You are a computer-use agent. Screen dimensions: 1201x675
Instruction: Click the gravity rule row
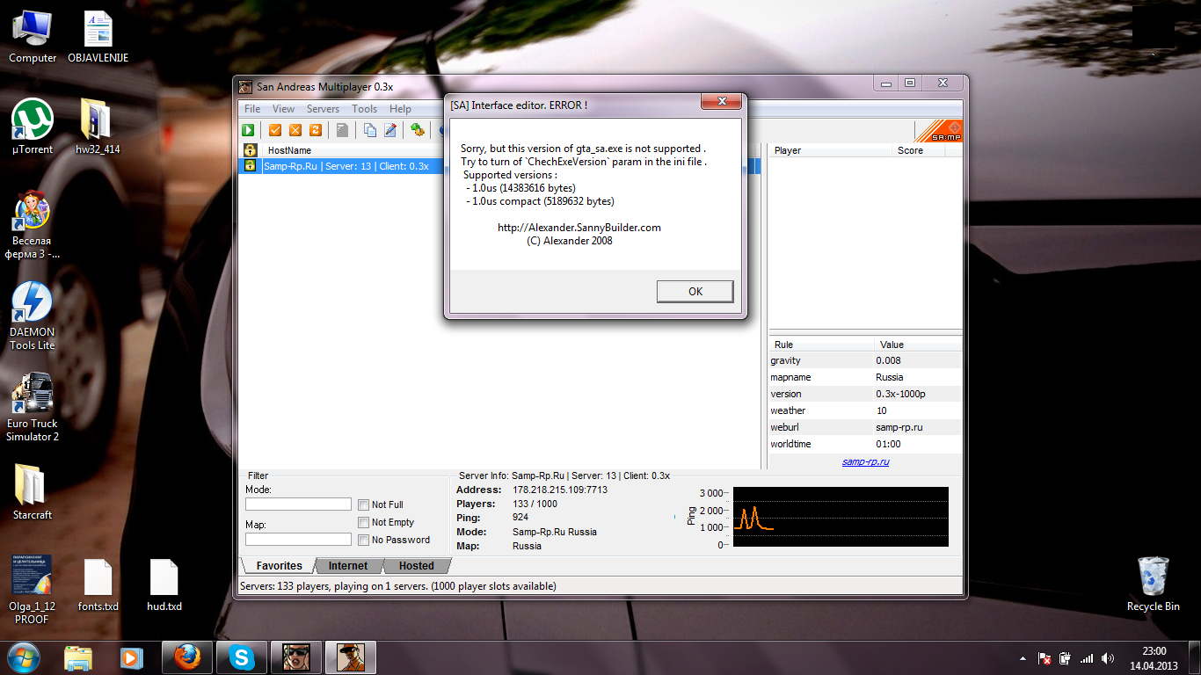[x=865, y=360]
